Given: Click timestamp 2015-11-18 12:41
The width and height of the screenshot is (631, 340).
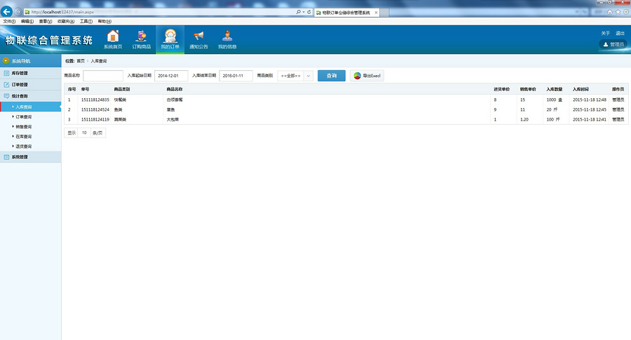Looking at the screenshot, I should (590, 119).
